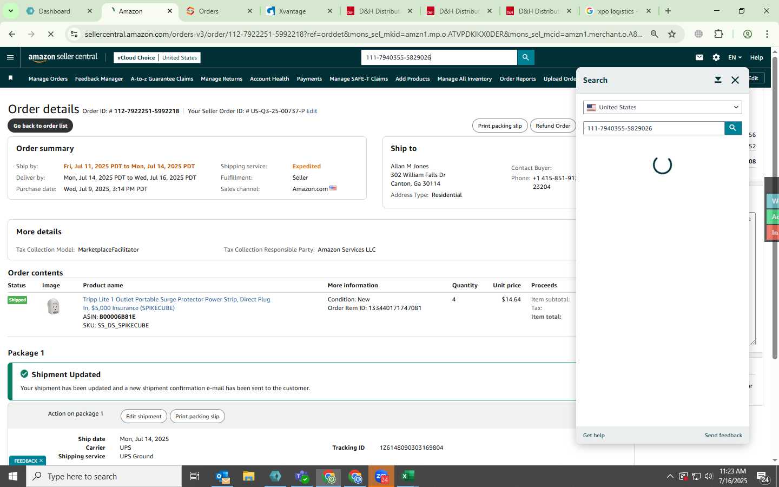
Task: Open A-to-z Guarantee Claims menu item
Action: click(162, 78)
